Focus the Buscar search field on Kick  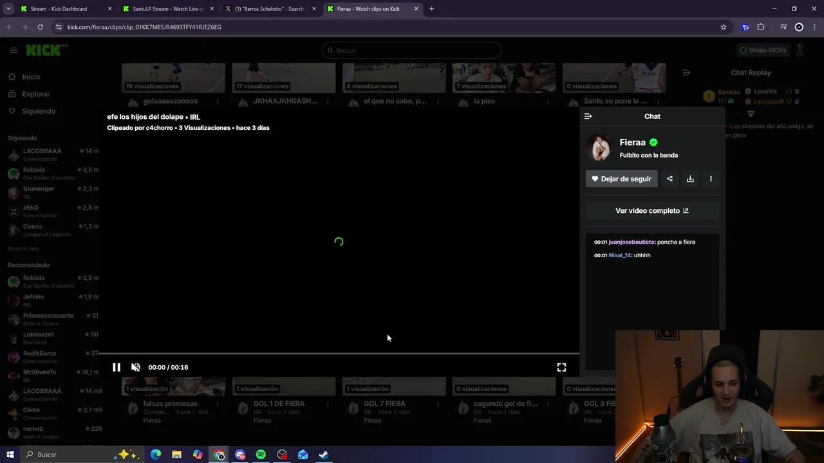412,50
